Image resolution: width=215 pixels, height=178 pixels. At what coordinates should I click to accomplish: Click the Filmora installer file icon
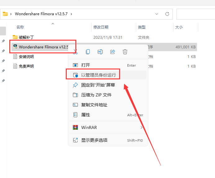coord(15,47)
